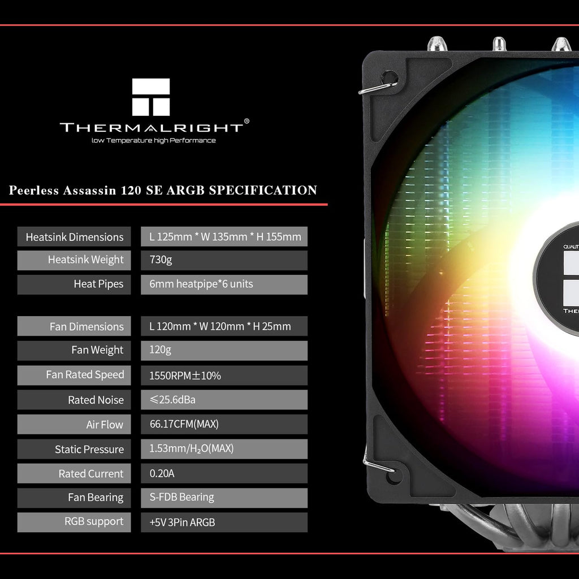Select the Heatsink Dimensions label
Viewport: 579px width, 579px height.
[74, 237]
